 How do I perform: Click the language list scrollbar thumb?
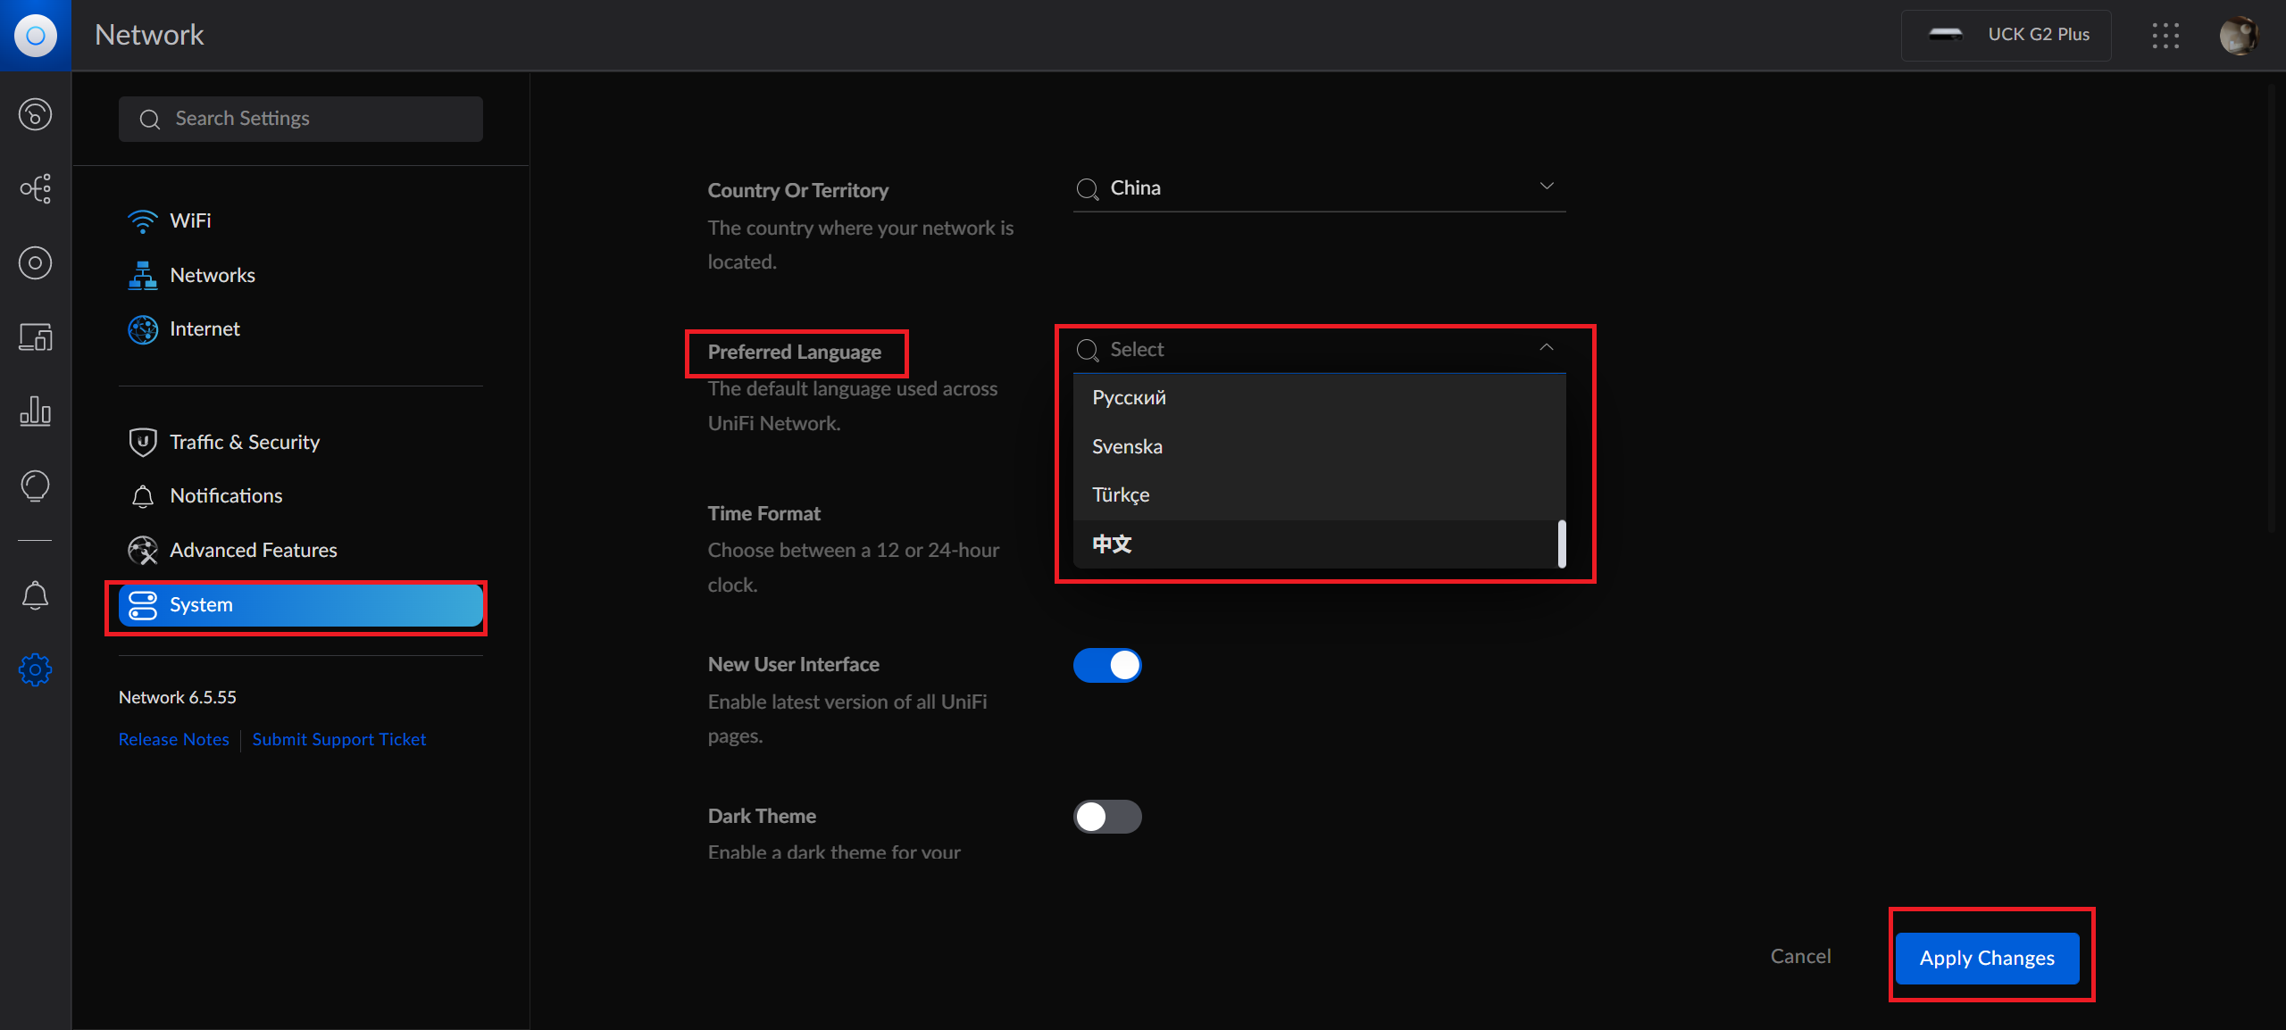click(1562, 544)
